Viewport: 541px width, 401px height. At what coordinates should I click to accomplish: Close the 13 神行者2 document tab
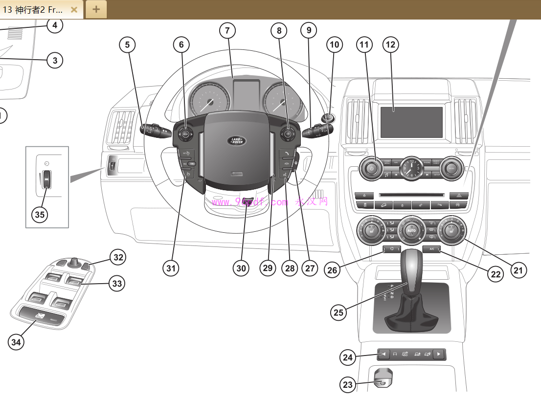click(x=74, y=9)
